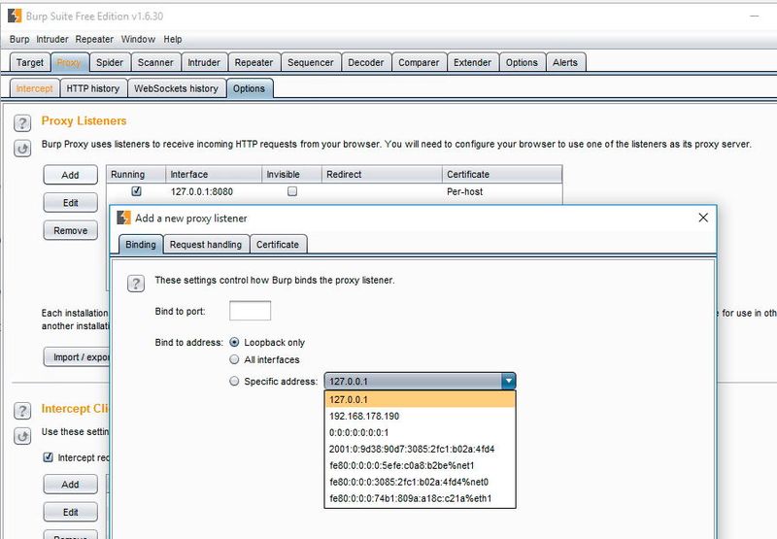The width and height of the screenshot is (777, 539).
Task: Pick the fe80 address ending %eth1
Action: 421,498
